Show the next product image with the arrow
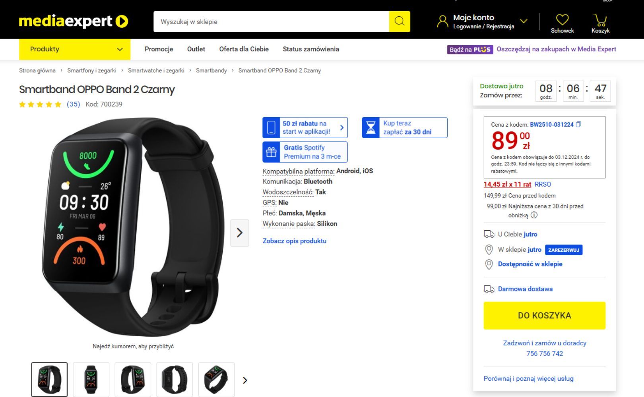Screen dimensions: 644x397 [x=240, y=233]
